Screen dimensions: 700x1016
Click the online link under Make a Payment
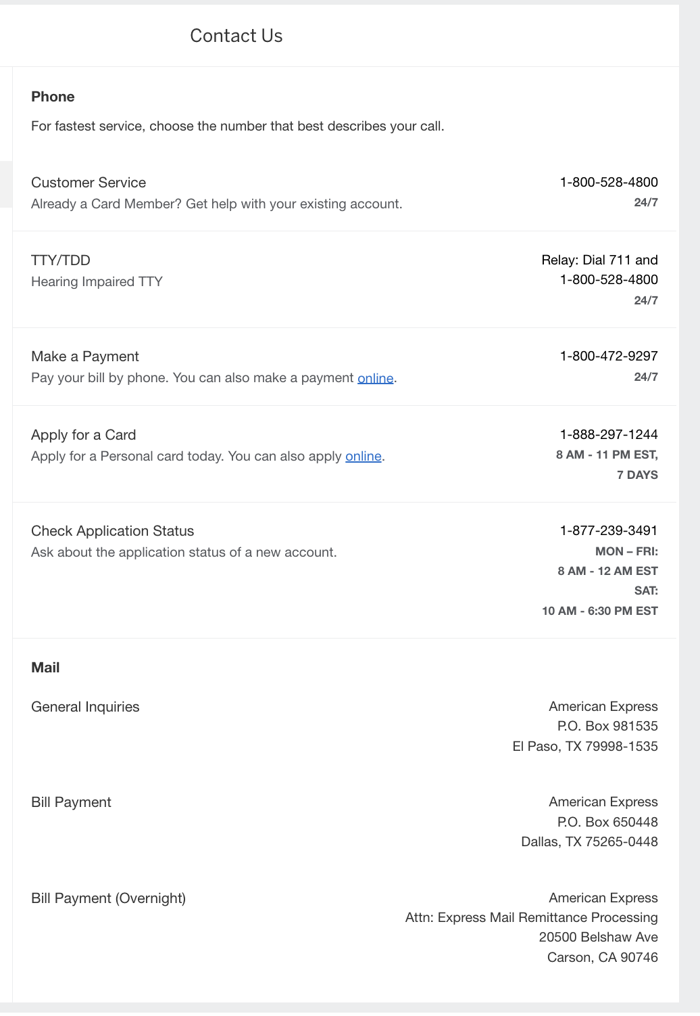(x=375, y=378)
